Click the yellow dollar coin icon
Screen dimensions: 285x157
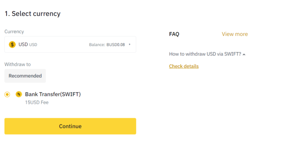tap(12, 44)
